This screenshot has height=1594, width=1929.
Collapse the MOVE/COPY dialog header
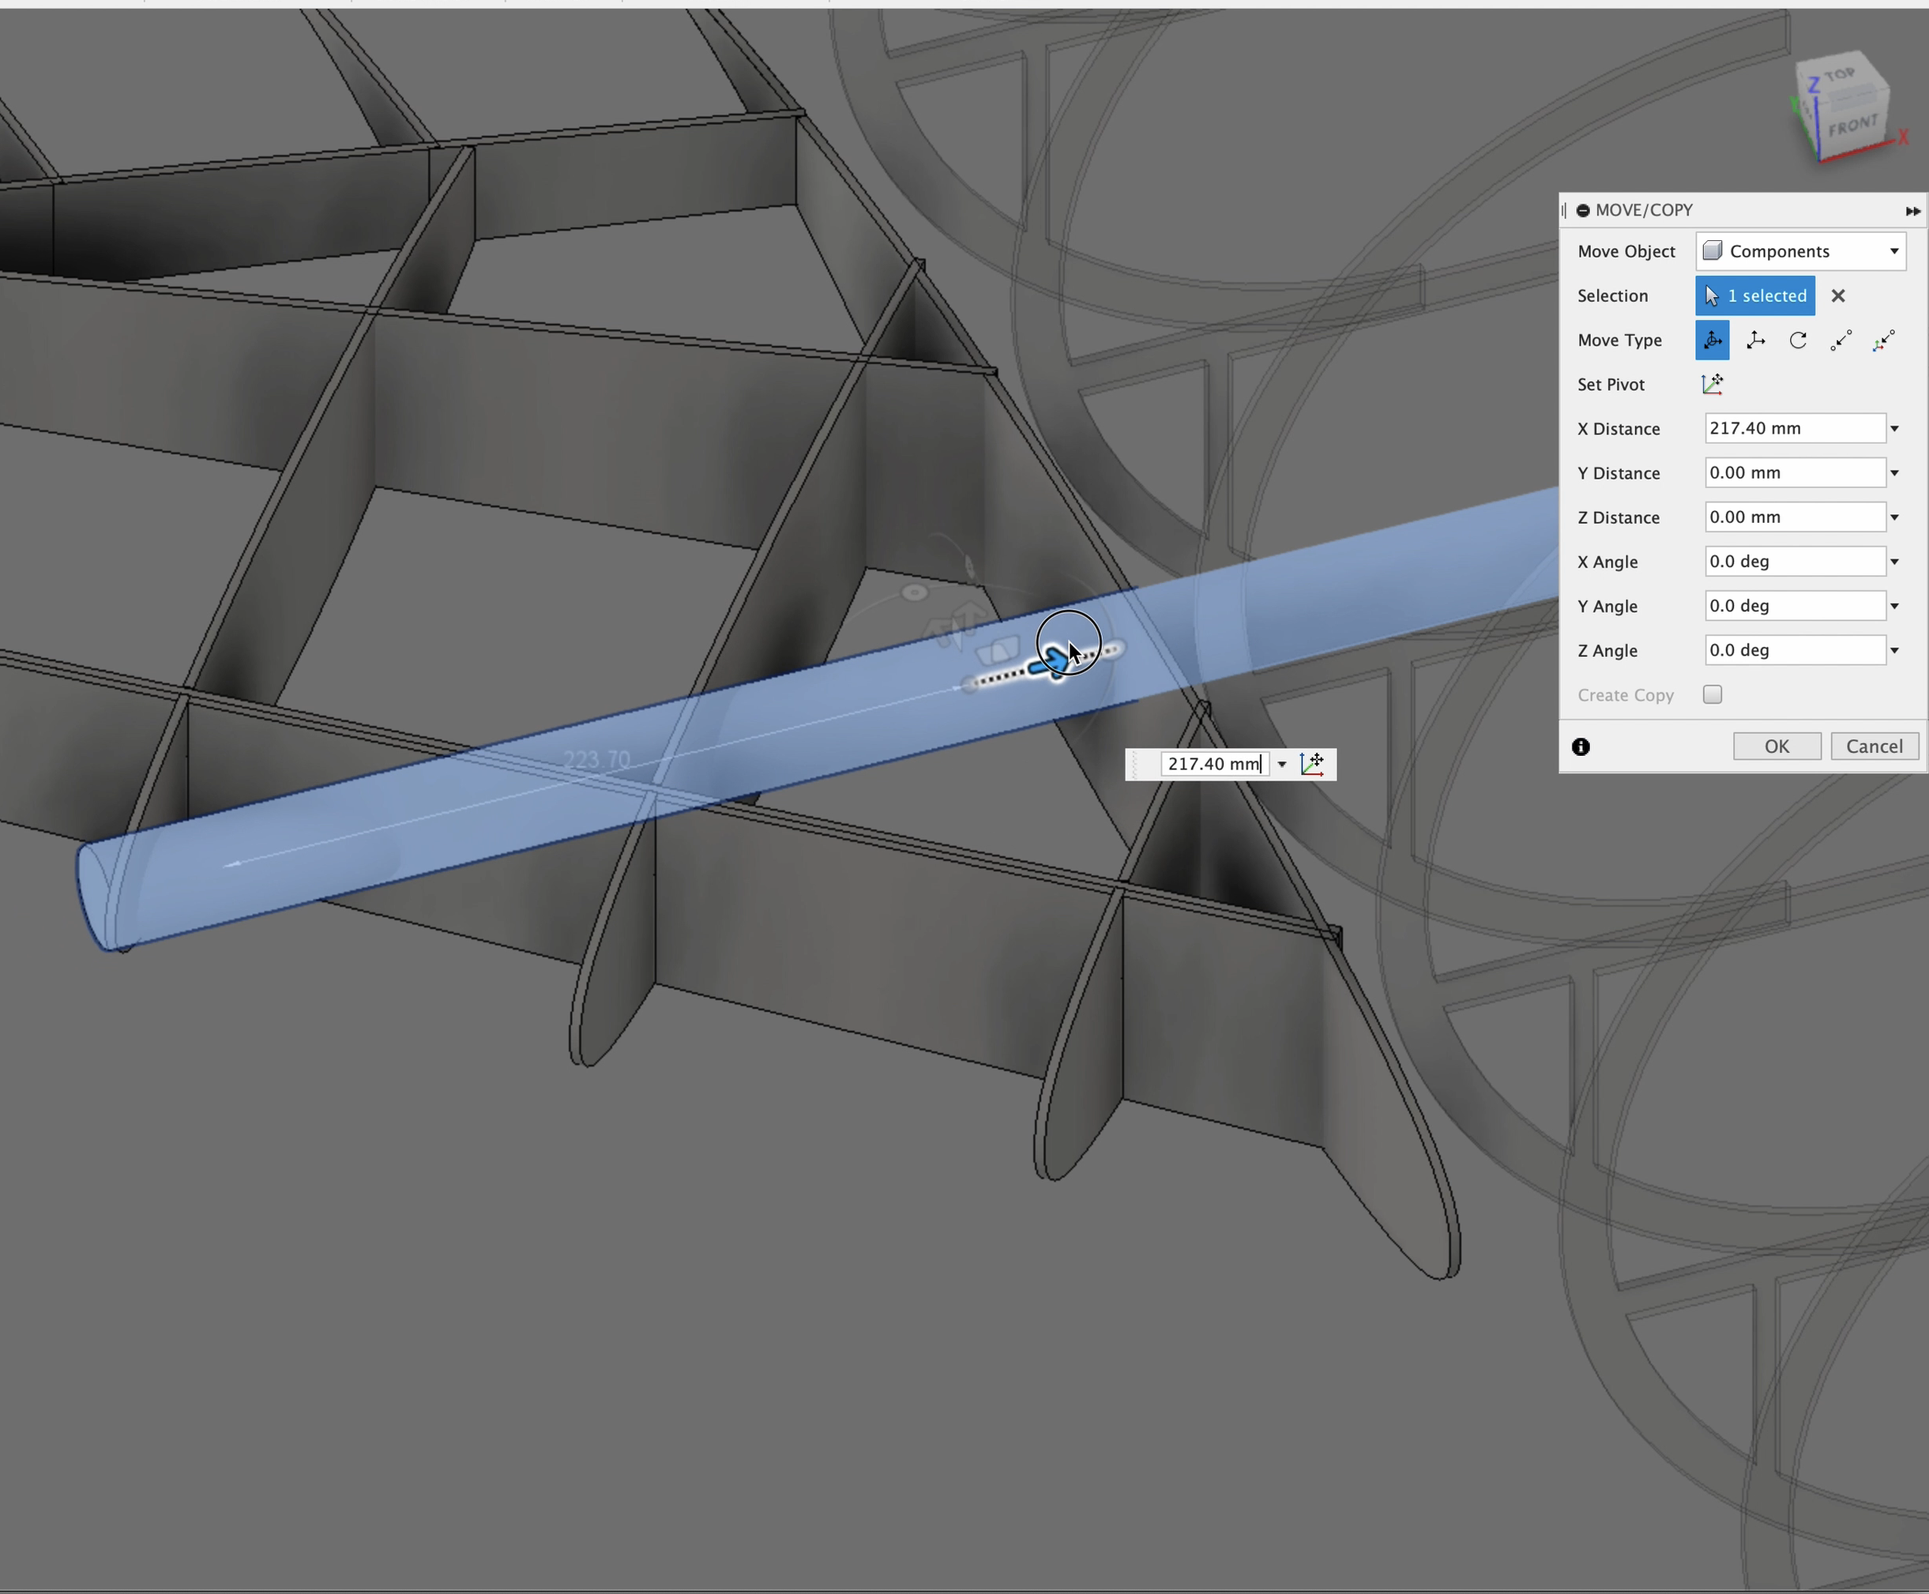pyautogui.click(x=1585, y=209)
